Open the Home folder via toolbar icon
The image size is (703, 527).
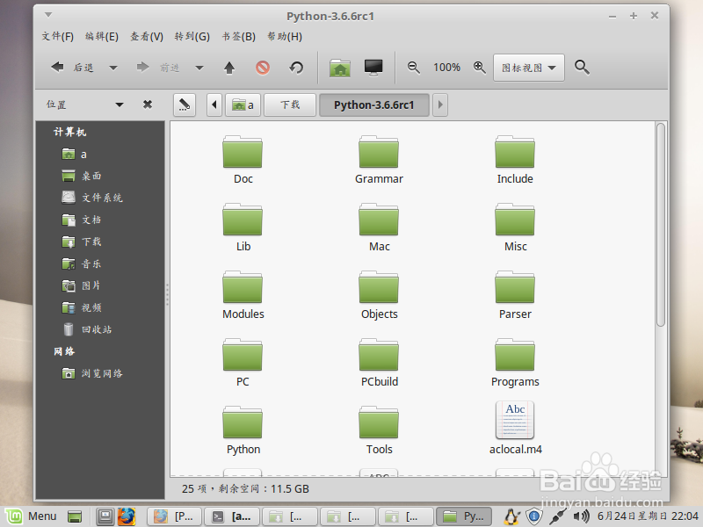339,67
